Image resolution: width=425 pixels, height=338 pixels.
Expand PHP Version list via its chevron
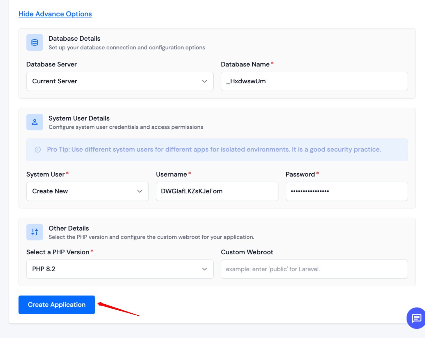point(204,269)
